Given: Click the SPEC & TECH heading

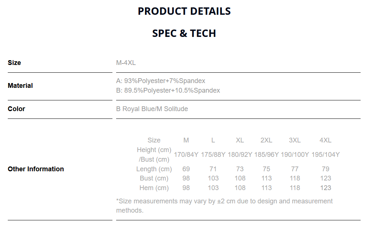Looking at the screenshot, I should click(x=184, y=33).
